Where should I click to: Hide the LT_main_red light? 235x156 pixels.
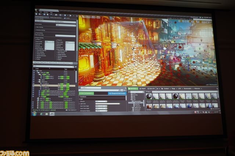33,89
